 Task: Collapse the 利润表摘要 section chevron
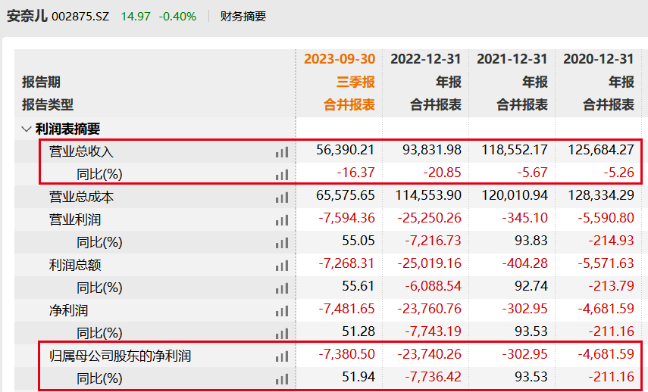coord(27,129)
